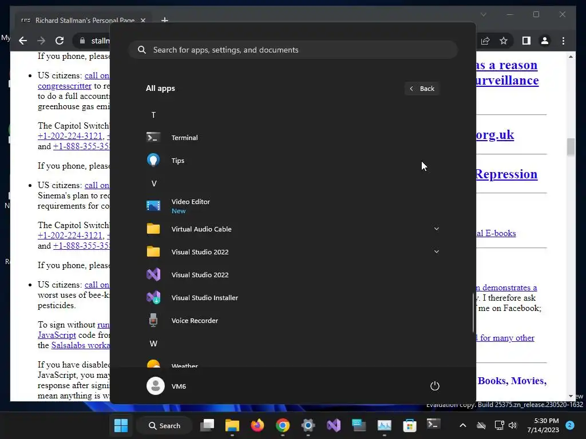
Task: Launch the Visual Studio 2022 app with purple icon
Action: 292,275
